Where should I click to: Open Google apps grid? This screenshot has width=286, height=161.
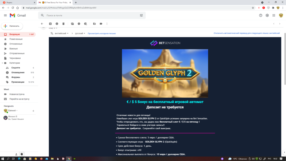tap(274, 15)
